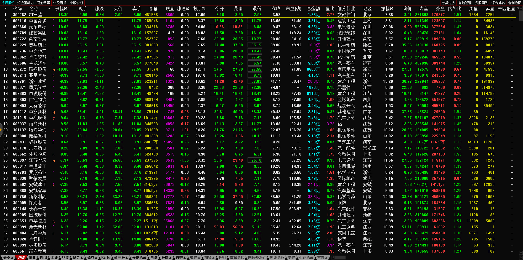
Task: Switch to the 创业 market tab
Action: coord(32,258)
